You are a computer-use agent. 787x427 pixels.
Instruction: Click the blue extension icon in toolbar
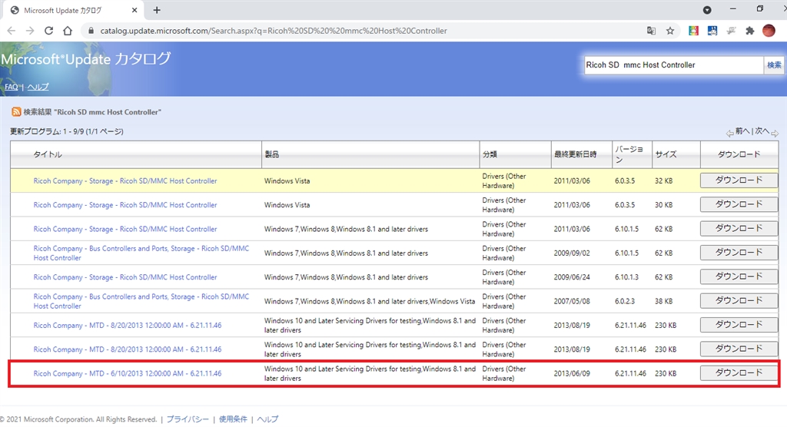[712, 31]
